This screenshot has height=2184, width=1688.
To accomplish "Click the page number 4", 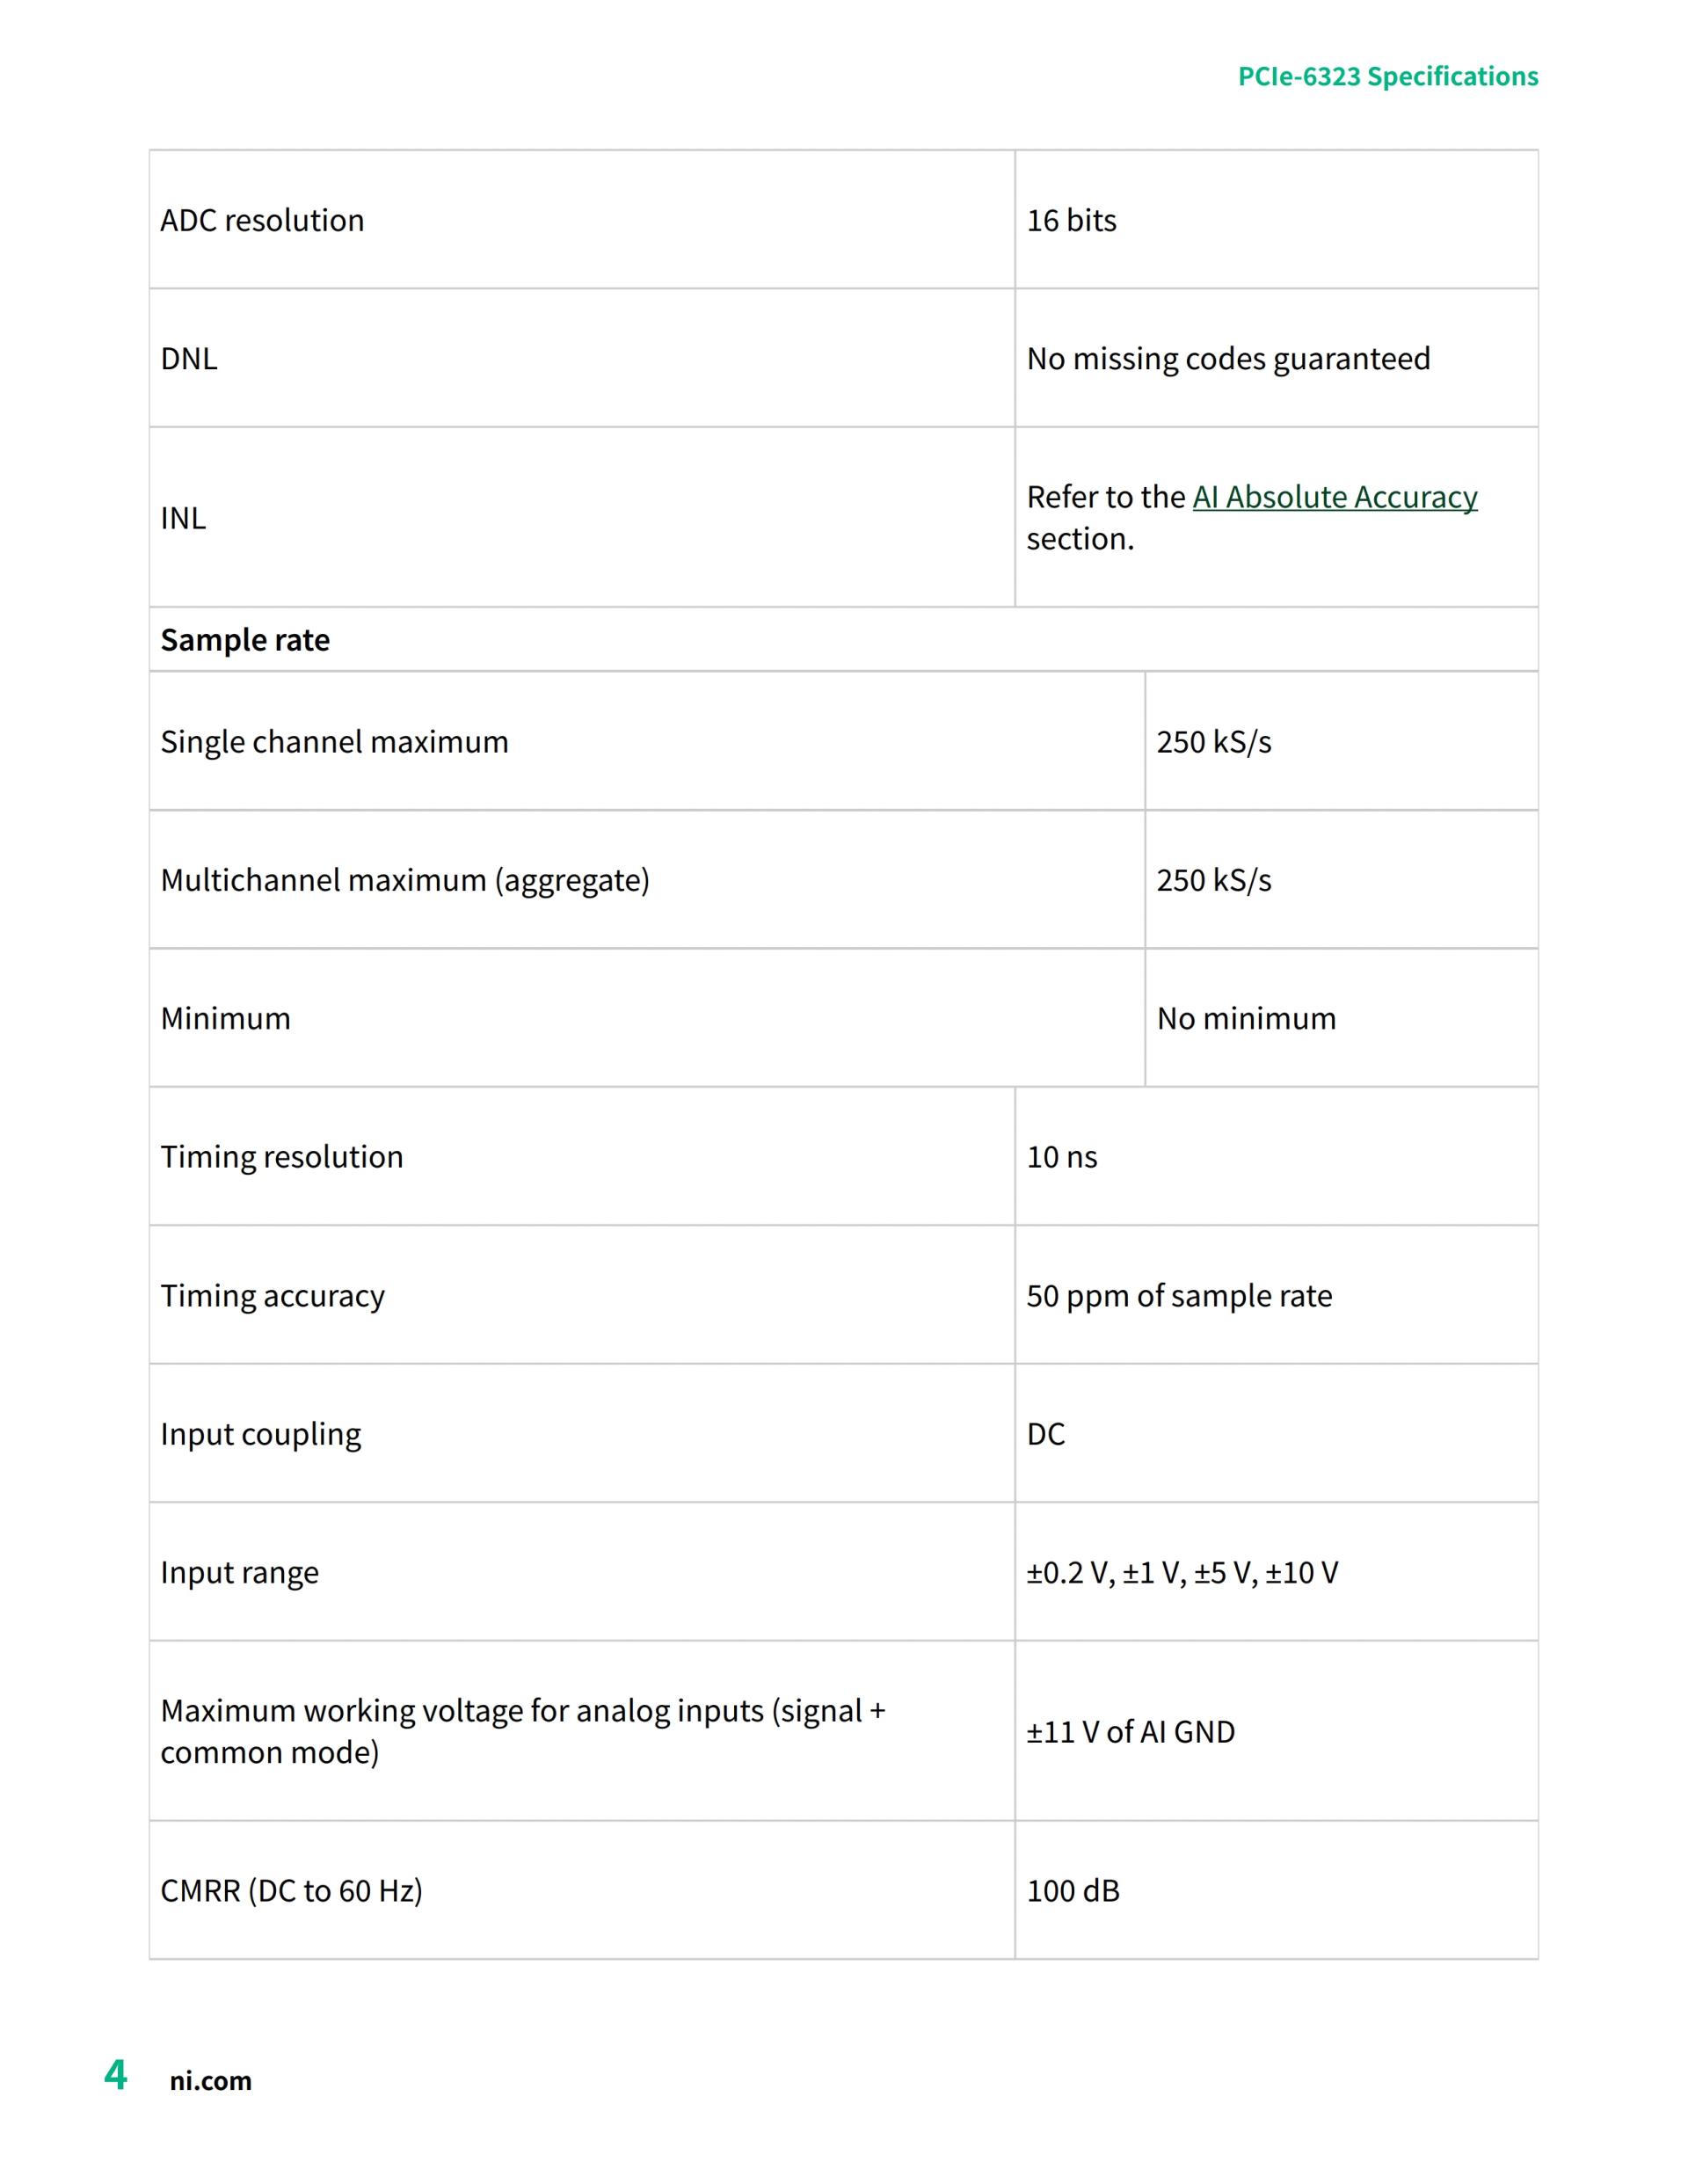I will pyautogui.click(x=116, y=2075).
